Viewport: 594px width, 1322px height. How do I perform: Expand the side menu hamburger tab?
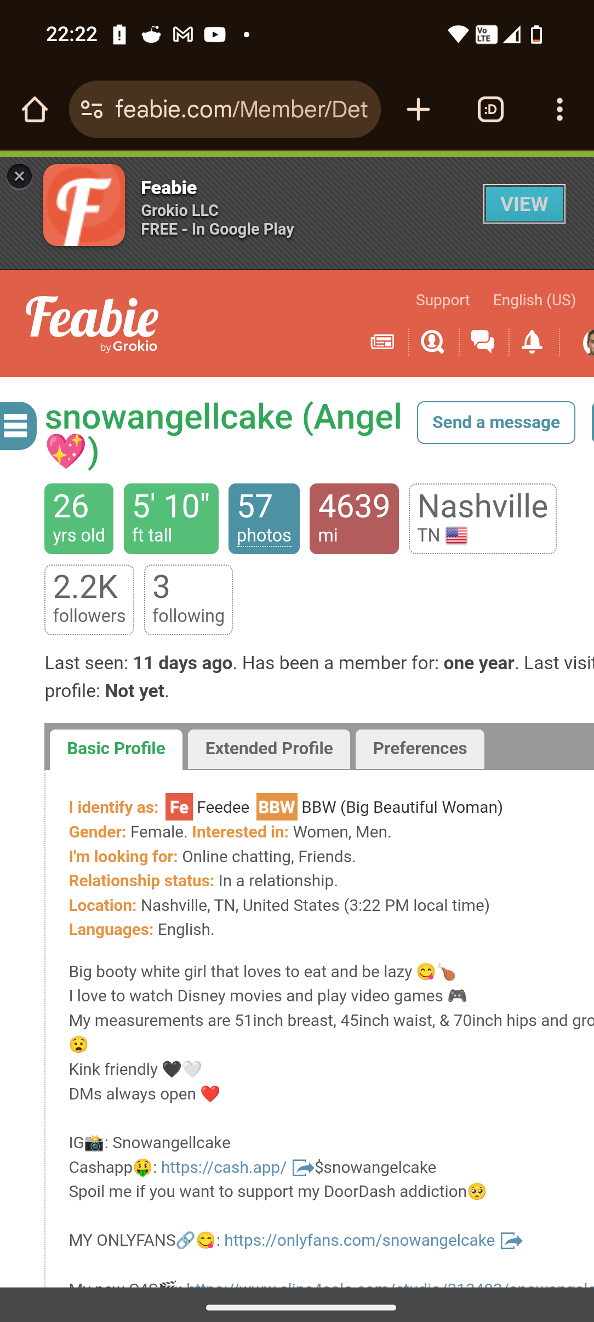pyautogui.click(x=18, y=426)
